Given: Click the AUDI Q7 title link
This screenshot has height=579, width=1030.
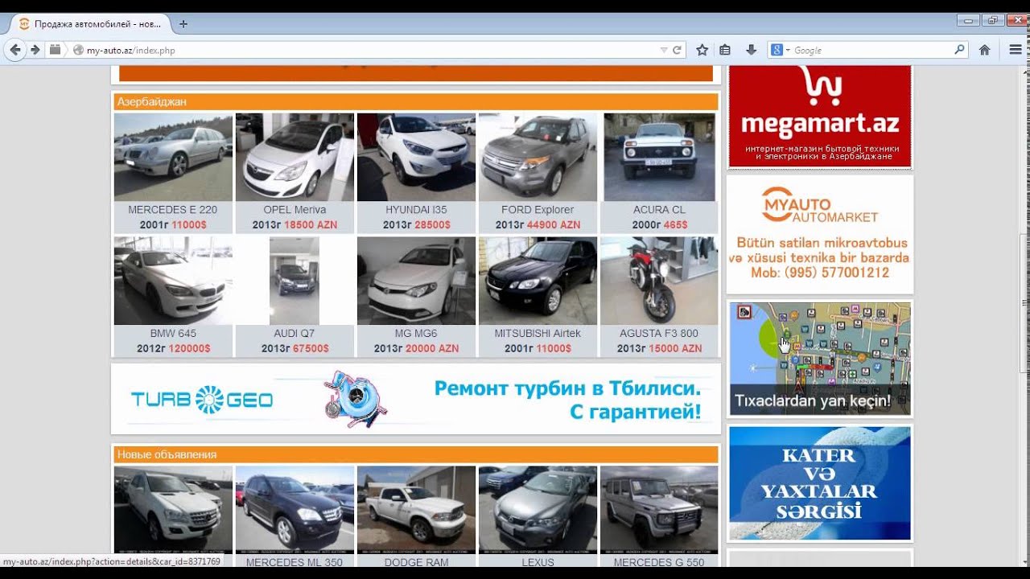Looking at the screenshot, I should 295,333.
